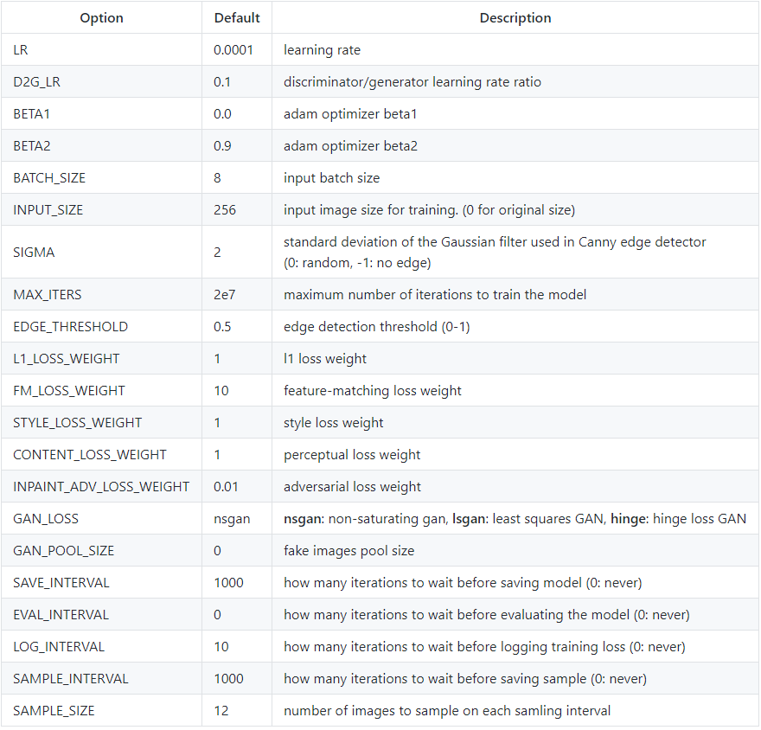Image resolution: width=761 pixels, height=730 pixels.
Task: Click the 'Description' column header
Action: [x=515, y=18]
